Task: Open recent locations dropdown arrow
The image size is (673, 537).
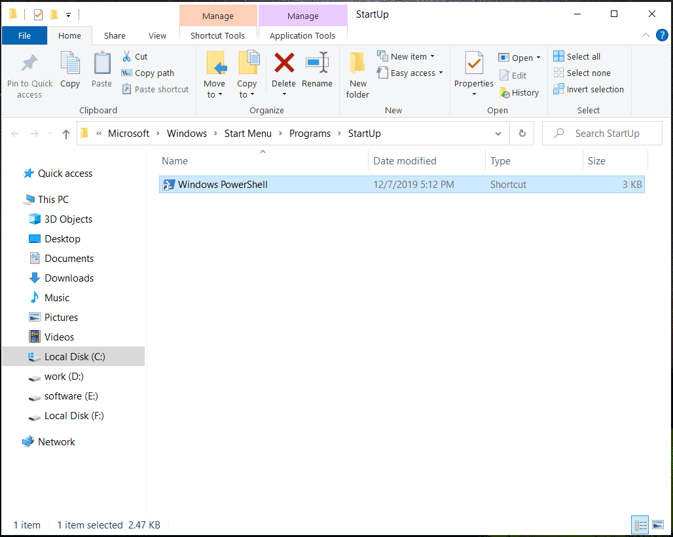Action: [50, 134]
